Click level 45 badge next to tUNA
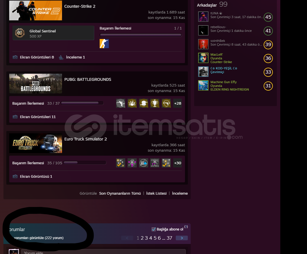This screenshot has height=254, width=307. point(268,17)
